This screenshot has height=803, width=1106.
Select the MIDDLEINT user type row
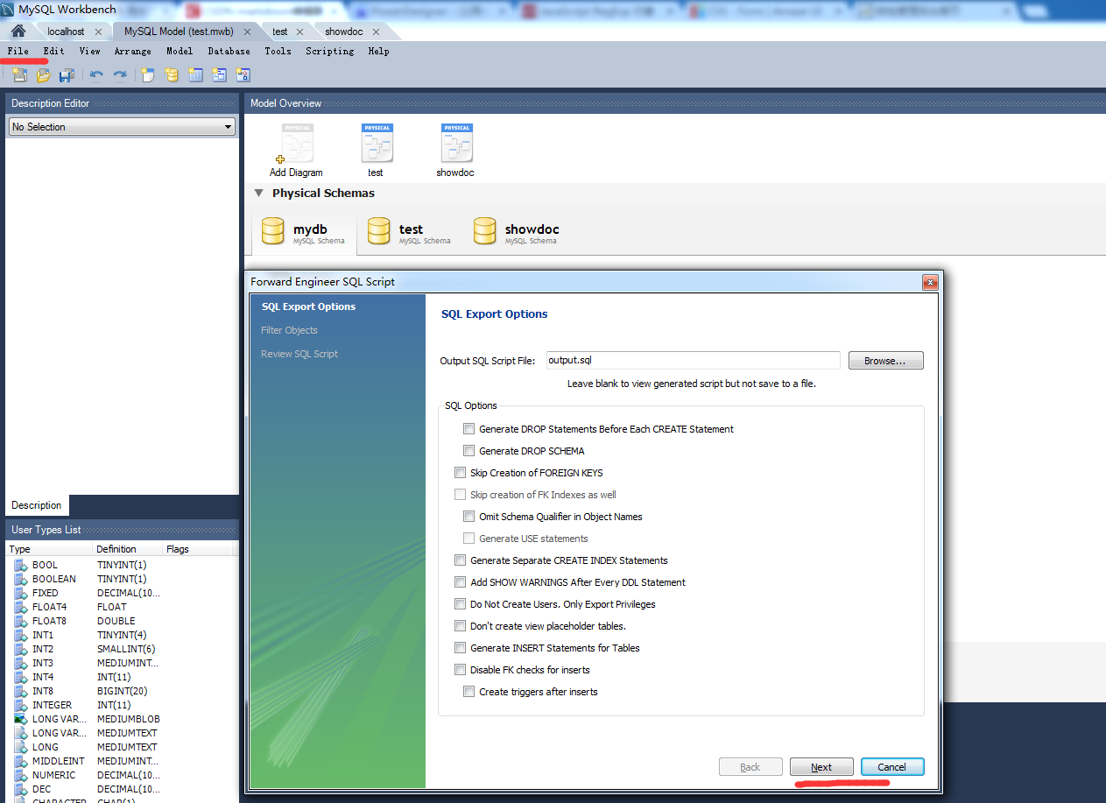click(x=122, y=761)
